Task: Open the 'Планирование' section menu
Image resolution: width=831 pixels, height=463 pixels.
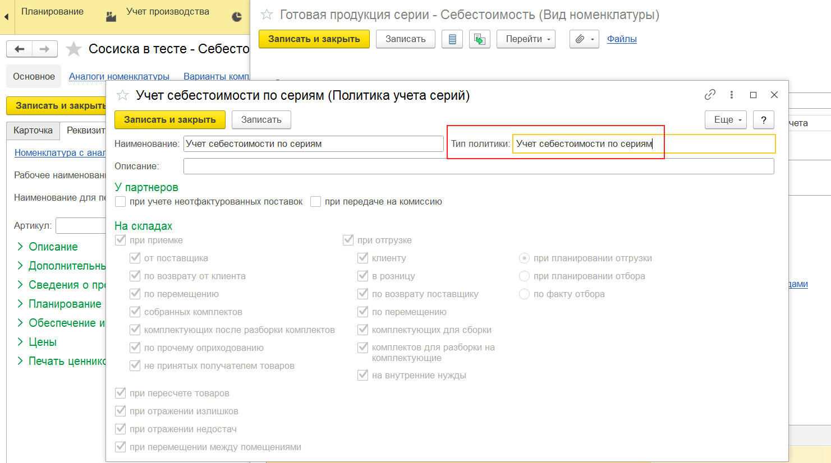Action: [x=52, y=12]
